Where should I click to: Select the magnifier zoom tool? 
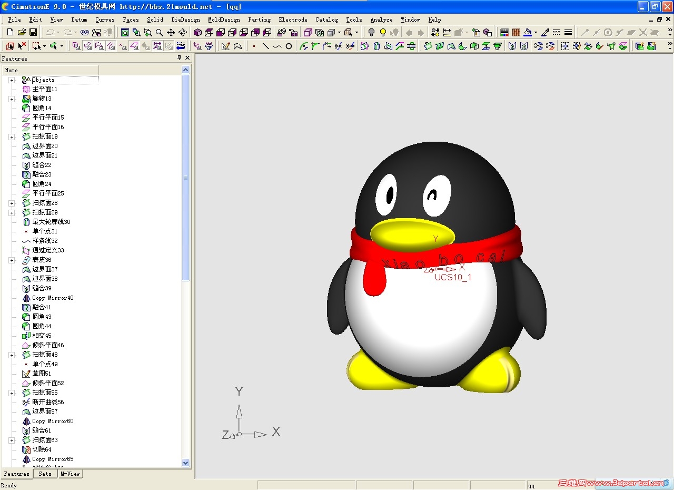pyautogui.click(x=160, y=32)
